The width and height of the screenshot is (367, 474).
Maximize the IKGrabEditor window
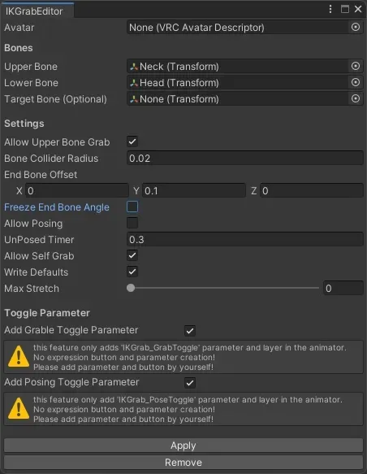344,9
